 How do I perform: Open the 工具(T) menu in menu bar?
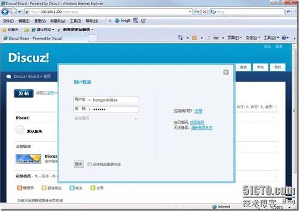tap(75, 21)
